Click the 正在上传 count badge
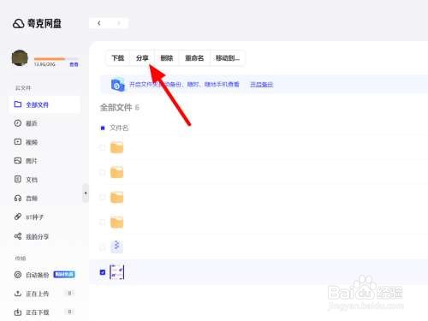 point(69,293)
